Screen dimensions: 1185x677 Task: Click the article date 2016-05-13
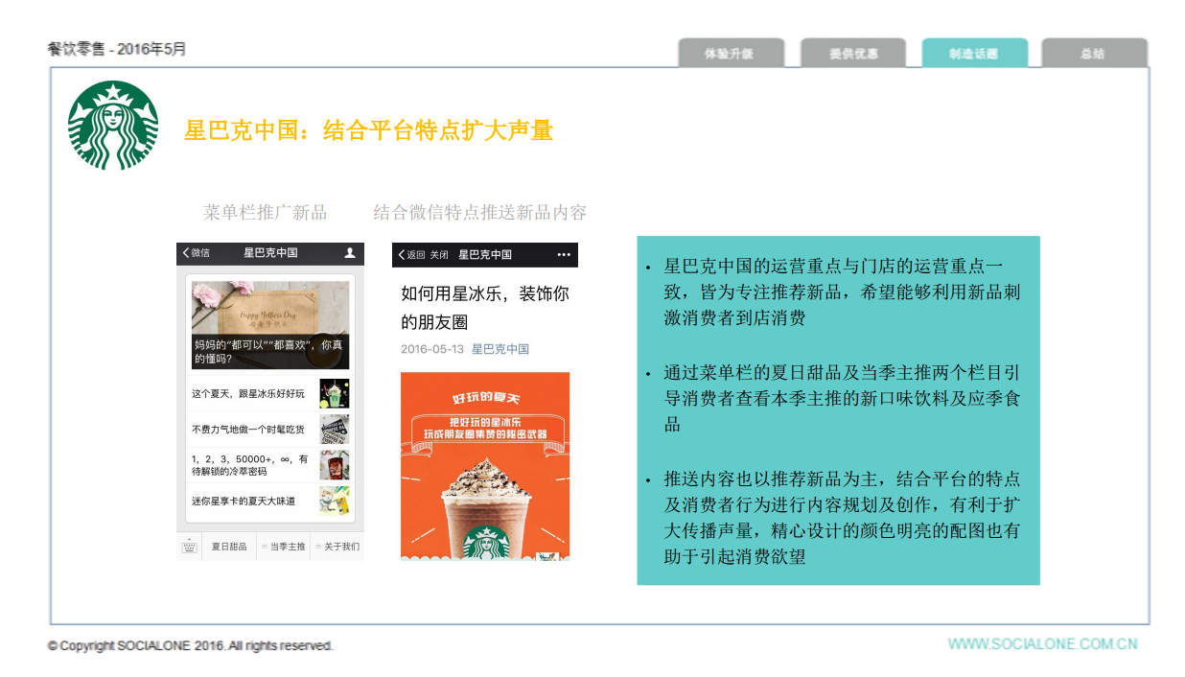coord(432,349)
